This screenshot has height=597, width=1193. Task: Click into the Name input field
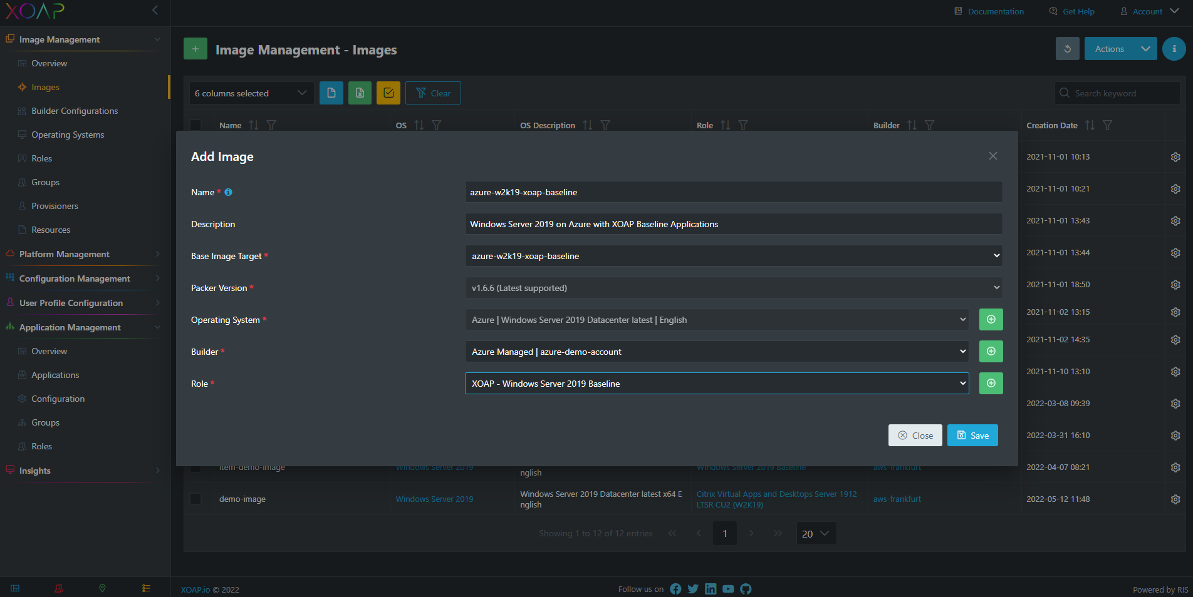[734, 192]
